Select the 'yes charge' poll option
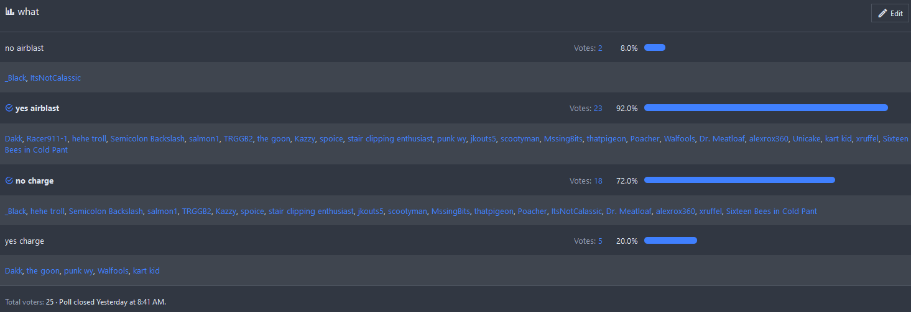This screenshot has width=911, height=312. (x=24, y=241)
